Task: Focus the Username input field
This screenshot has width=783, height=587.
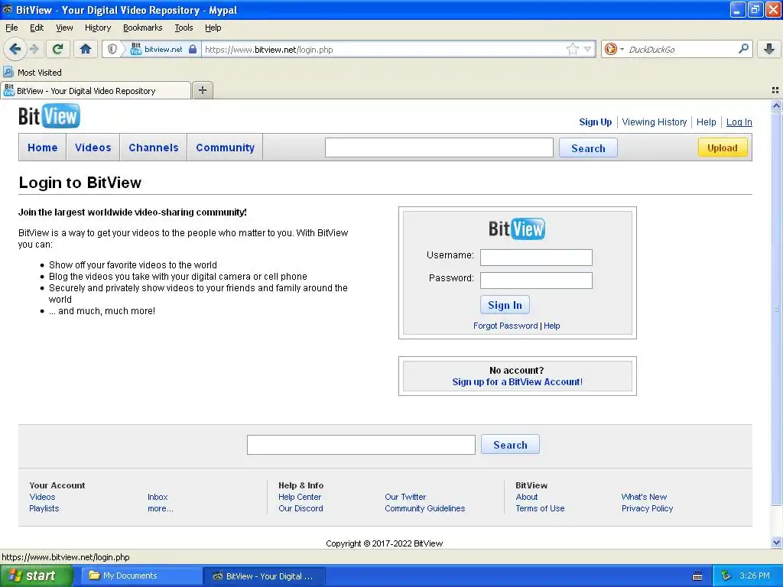Action: click(x=536, y=258)
